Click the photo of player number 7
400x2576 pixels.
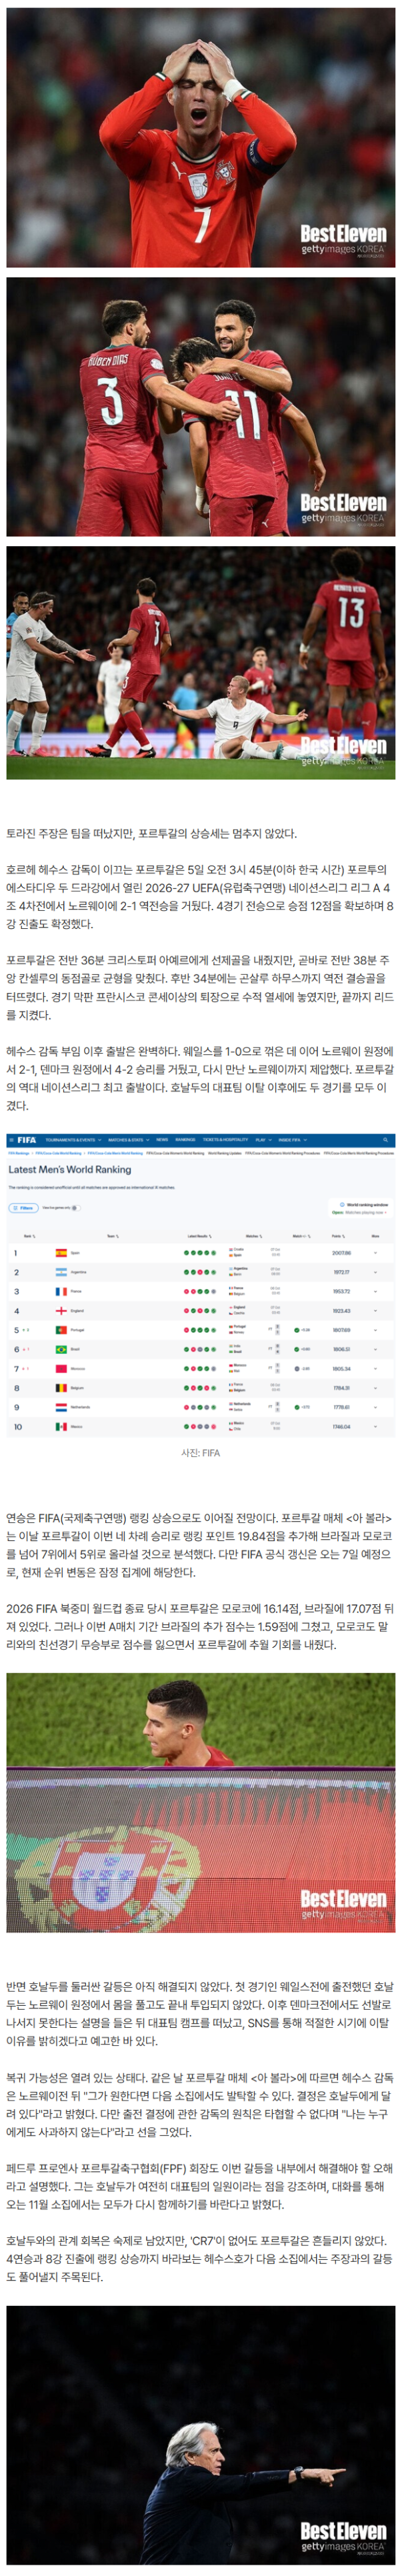(x=200, y=138)
